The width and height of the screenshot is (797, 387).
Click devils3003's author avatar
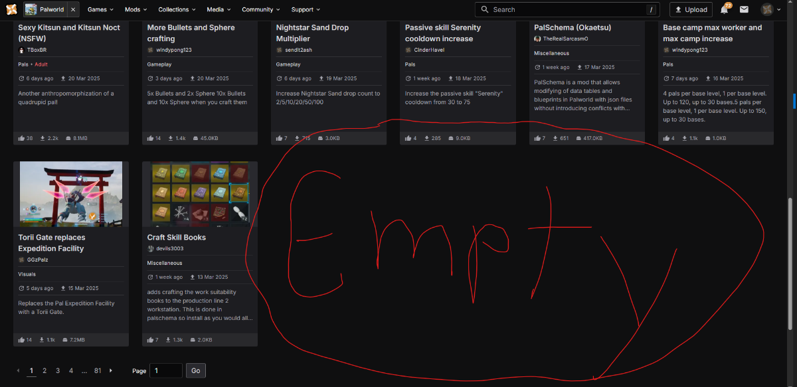point(150,248)
